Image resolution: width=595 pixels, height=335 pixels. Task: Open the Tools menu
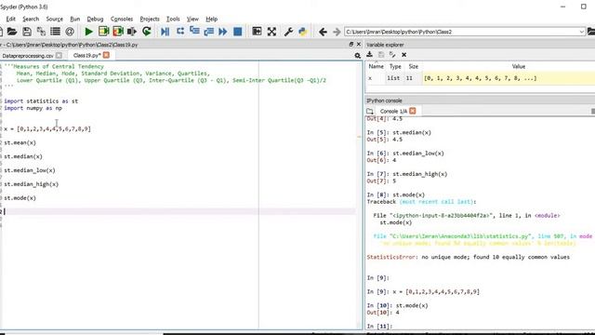tap(173, 19)
